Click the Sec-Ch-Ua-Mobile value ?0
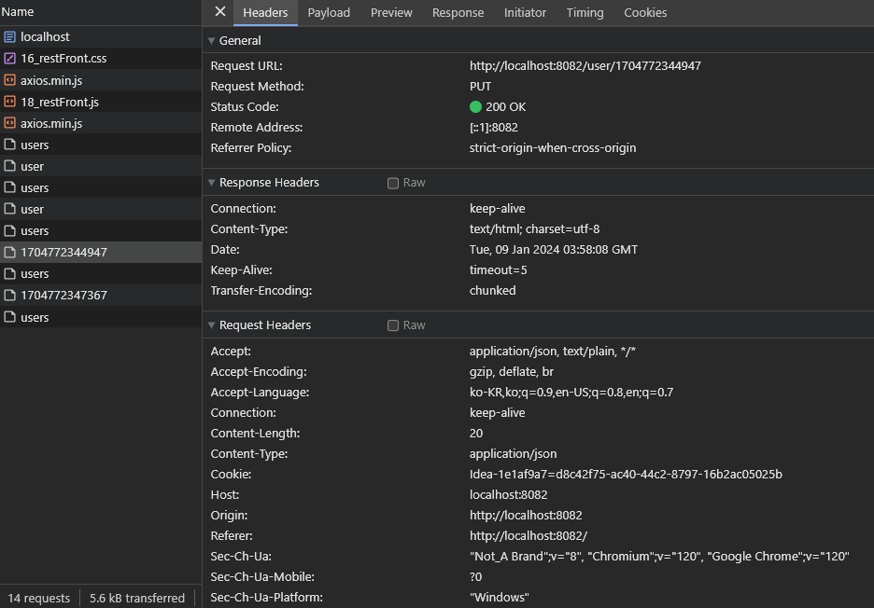This screenshot has width=874, height=608. pyautogui.click(x=475, y=577)
